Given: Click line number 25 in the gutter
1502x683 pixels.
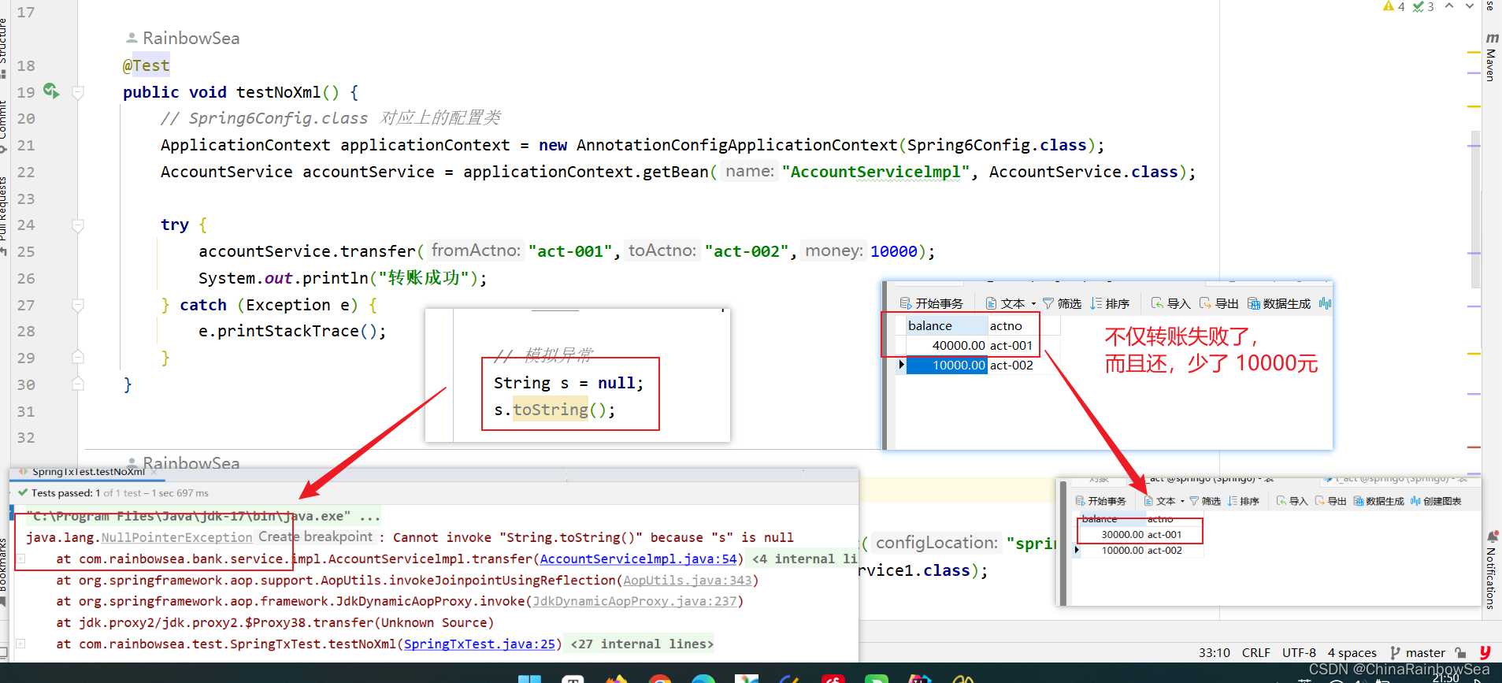Looking at the screenshot, I should (26, 251).
